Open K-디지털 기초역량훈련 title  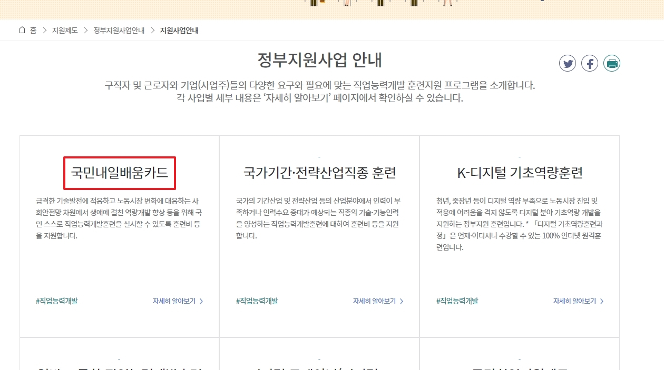(x=520, y=173)
